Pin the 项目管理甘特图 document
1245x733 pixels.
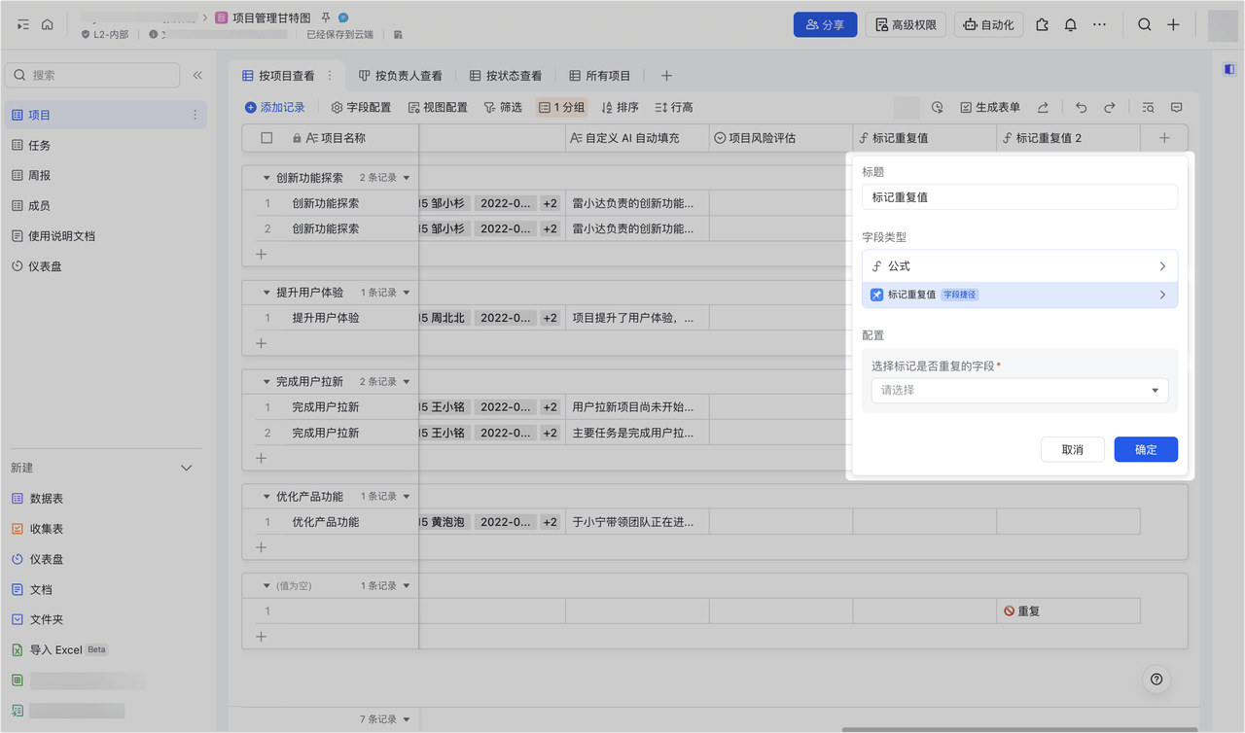[326, 17]
